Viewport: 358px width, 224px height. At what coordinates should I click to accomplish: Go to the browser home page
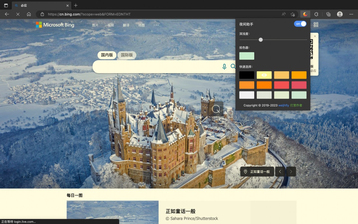click(x=29, y=14)
